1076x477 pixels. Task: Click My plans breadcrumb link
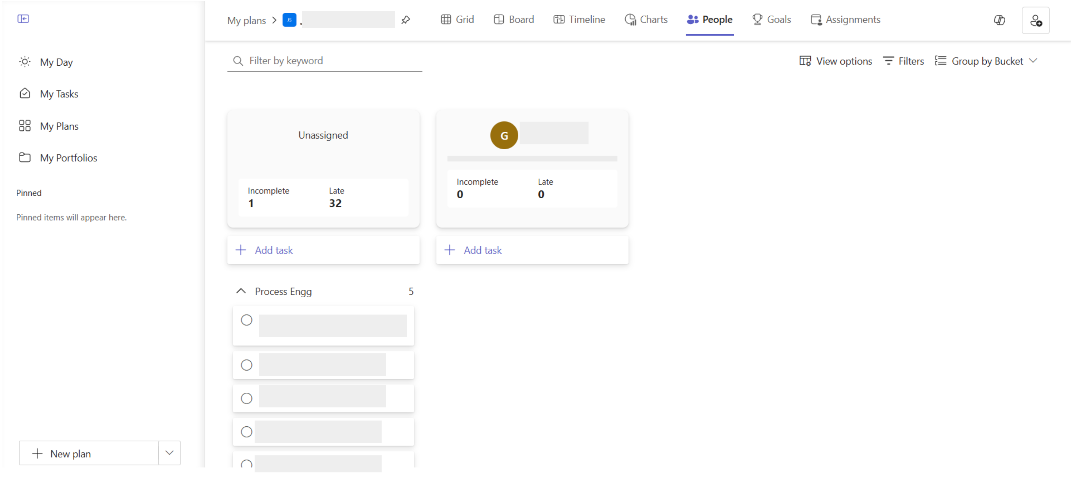[246, 21]
